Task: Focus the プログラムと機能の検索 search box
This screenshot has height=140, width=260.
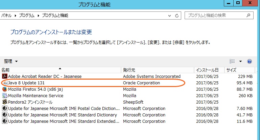Action: (x=219, y=16)
